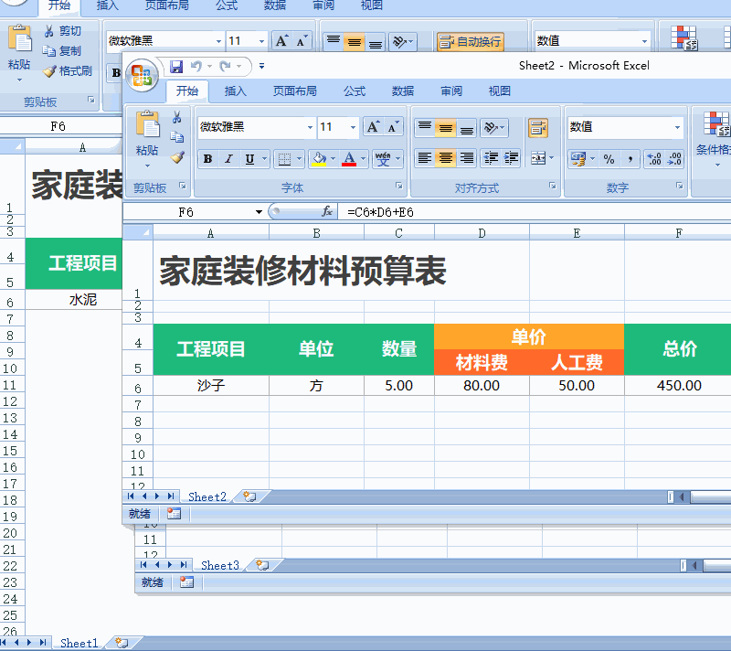Top align text in Sheet2 ribbon
Viewport: 731px width, 651px height.
pos(424,127)
